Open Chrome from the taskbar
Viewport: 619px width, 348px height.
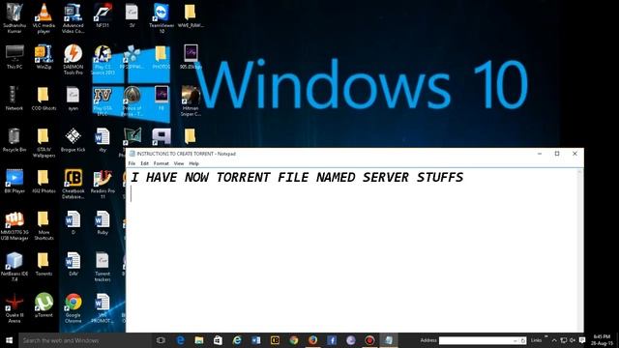point(294,340)
